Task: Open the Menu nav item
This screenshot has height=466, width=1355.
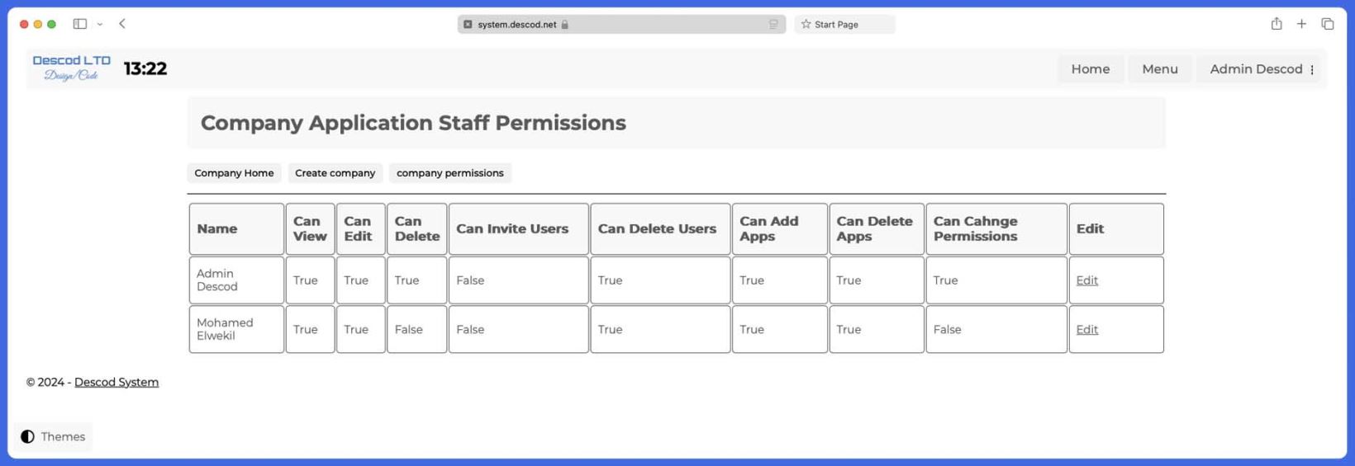Action: tap(1160, 69)
